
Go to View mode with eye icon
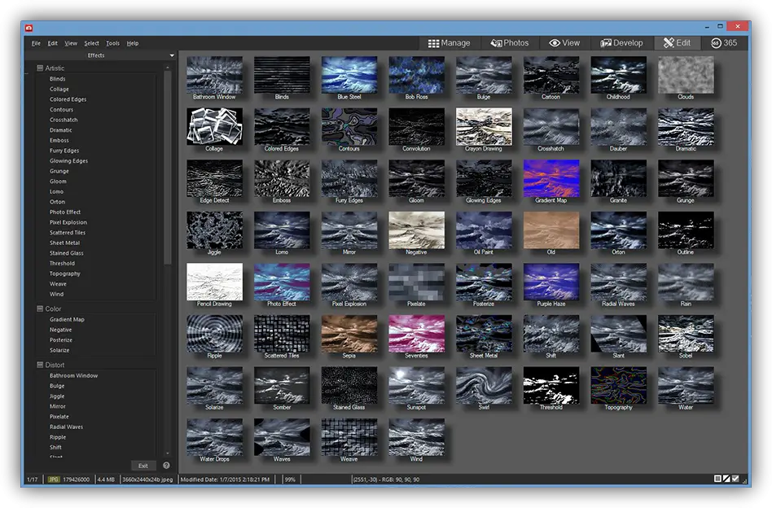tap(564, 43)
